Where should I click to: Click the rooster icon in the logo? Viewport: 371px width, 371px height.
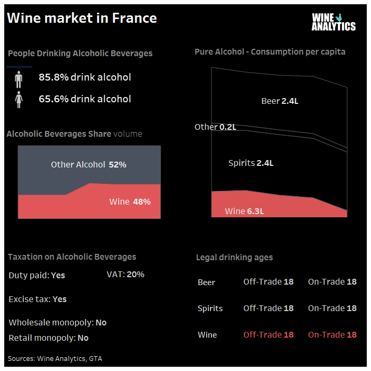339,17
